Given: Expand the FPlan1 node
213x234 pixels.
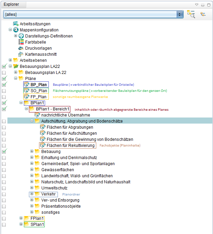Looking at the screenshot, I should [21, 218].
